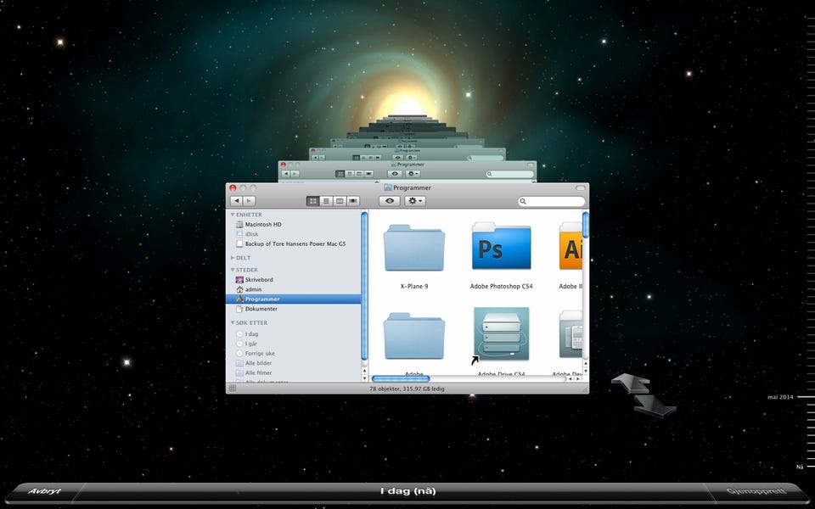The height and width of the screenshot is (509, 815).
Task: Click the horizontal scroll-left arrow
Action: pos(570,378)
